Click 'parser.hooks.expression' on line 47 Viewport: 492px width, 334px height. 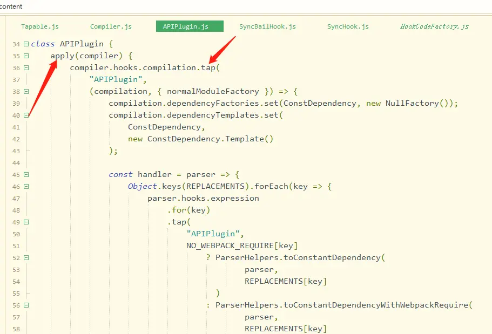(203, 198)
